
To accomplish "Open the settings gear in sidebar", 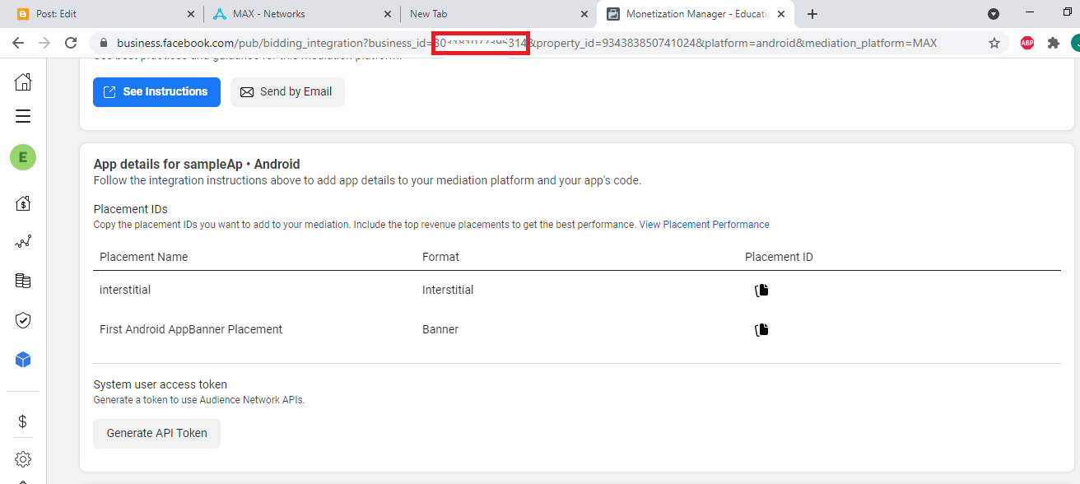I will 23,459.
